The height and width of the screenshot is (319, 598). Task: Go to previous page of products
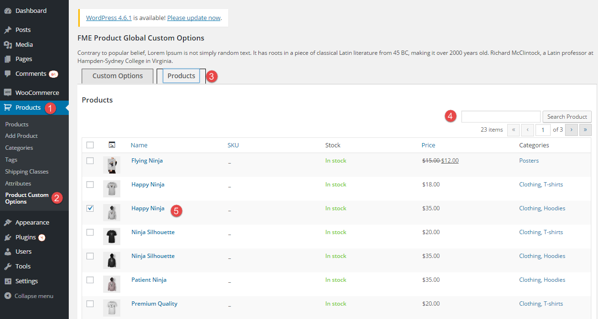tap(528, 130)
